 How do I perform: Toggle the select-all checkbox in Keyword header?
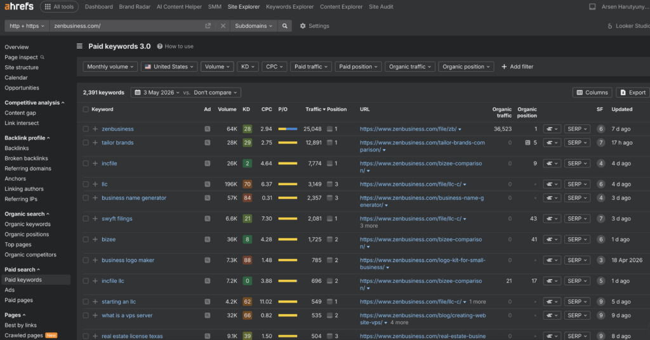86,109
